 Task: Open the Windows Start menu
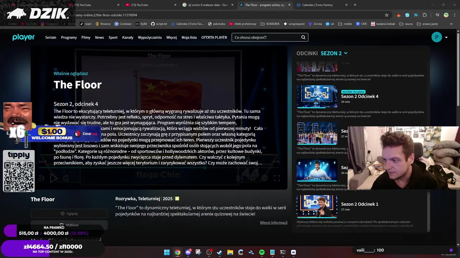point(167,252)
